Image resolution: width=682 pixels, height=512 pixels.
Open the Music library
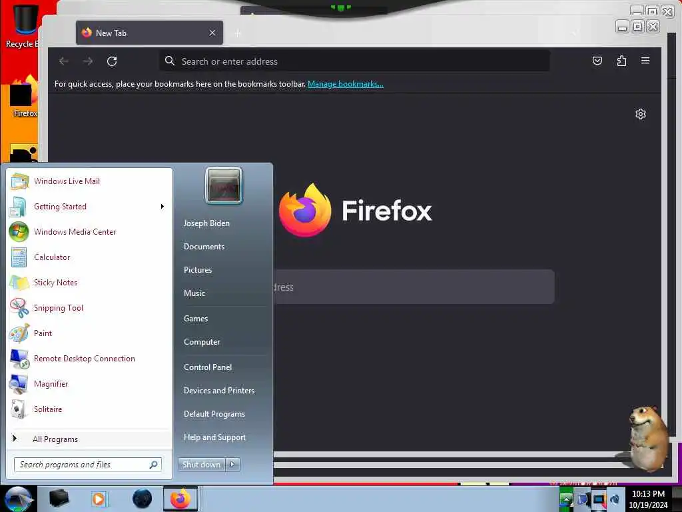[194, 293]
